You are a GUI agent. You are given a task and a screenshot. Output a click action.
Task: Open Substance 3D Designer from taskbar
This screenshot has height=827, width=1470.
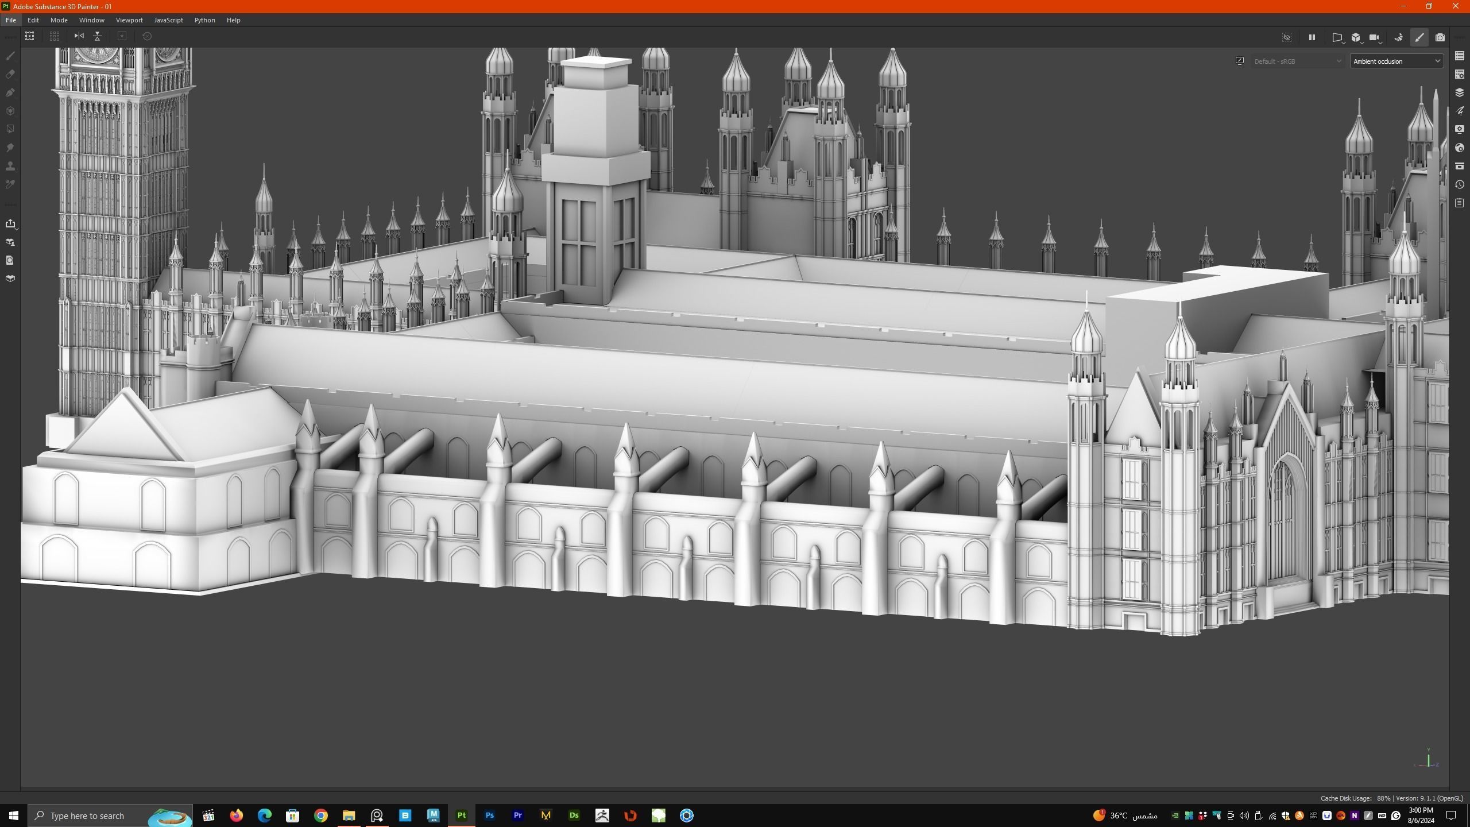click(574, 816)
